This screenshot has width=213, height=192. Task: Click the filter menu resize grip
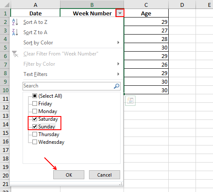121,184
